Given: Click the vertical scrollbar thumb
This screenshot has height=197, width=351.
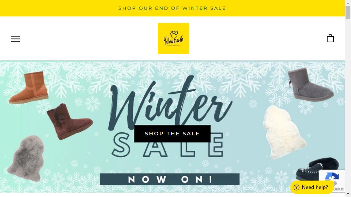Looking at the screenshot, I should point(348,13).
